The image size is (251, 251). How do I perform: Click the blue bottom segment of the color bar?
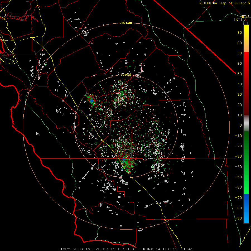coord(246,209)
